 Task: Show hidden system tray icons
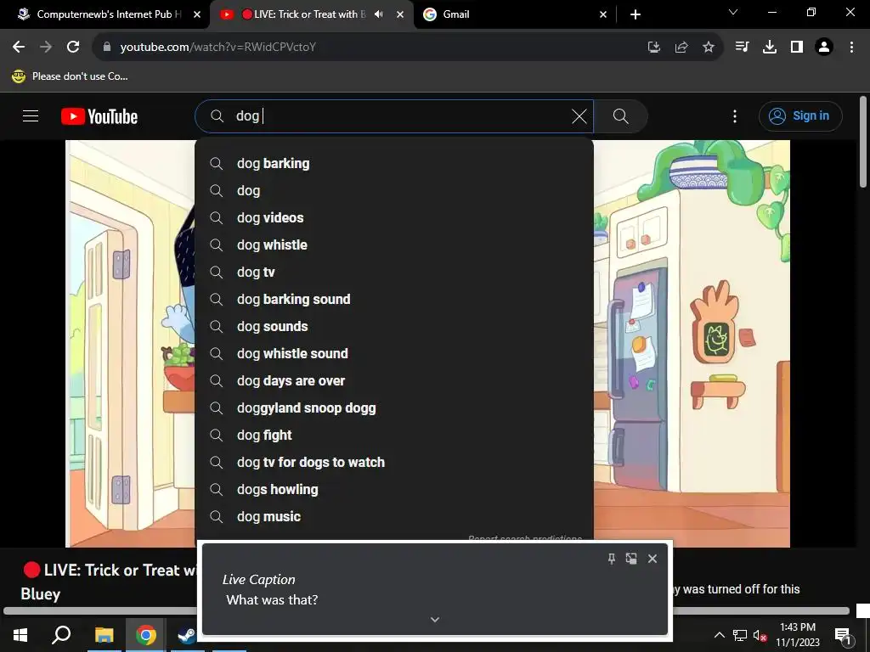(x=719, y=635)
